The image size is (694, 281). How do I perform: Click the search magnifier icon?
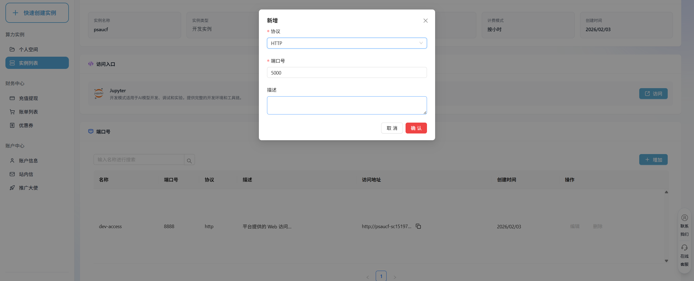pos(189,159)
